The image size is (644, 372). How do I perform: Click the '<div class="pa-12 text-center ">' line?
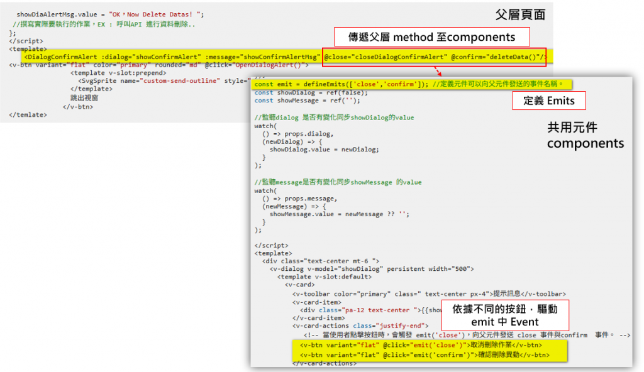tap(371, 310)
